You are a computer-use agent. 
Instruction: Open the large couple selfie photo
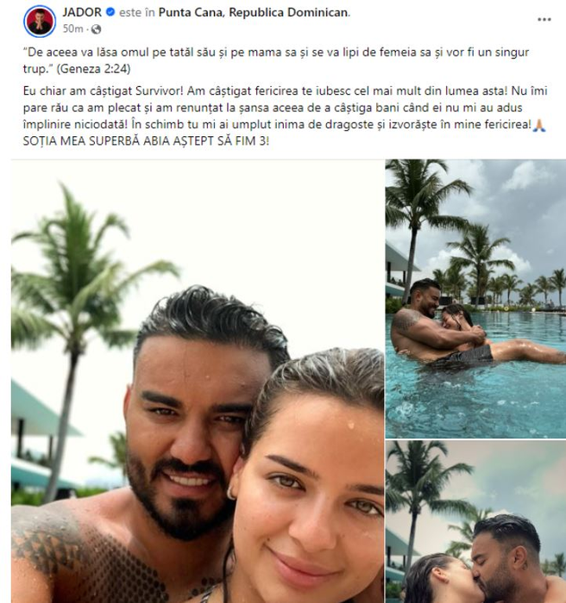[x=198, y=381]
